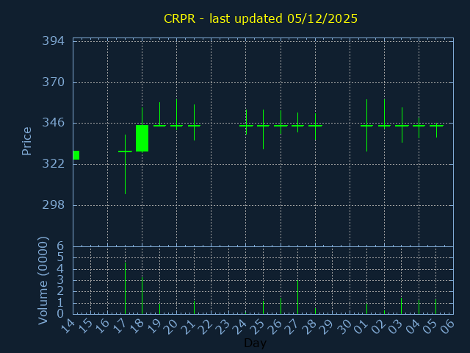The width and height of the screenshot is (470, 353).
Task: Click the Price axis title
Action: click(x=26, y=141)
